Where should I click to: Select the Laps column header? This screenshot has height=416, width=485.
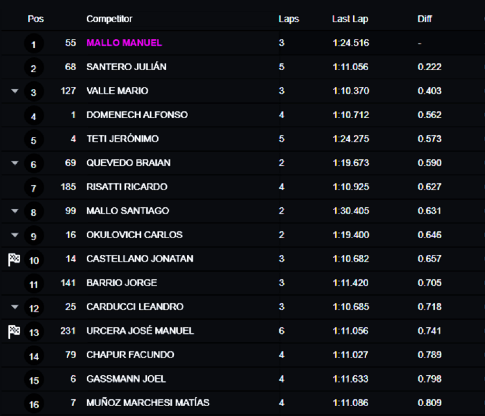pos(289,19)
